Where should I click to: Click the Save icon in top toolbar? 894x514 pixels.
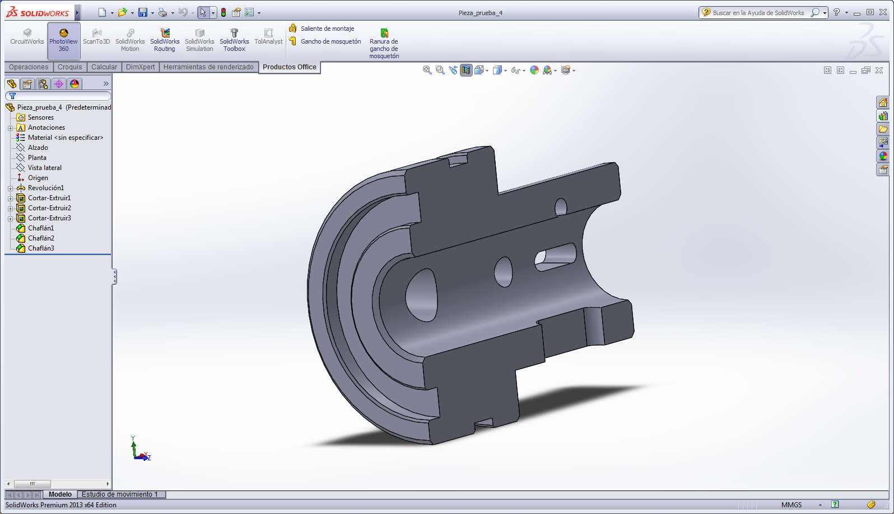[x=143, y=12]
